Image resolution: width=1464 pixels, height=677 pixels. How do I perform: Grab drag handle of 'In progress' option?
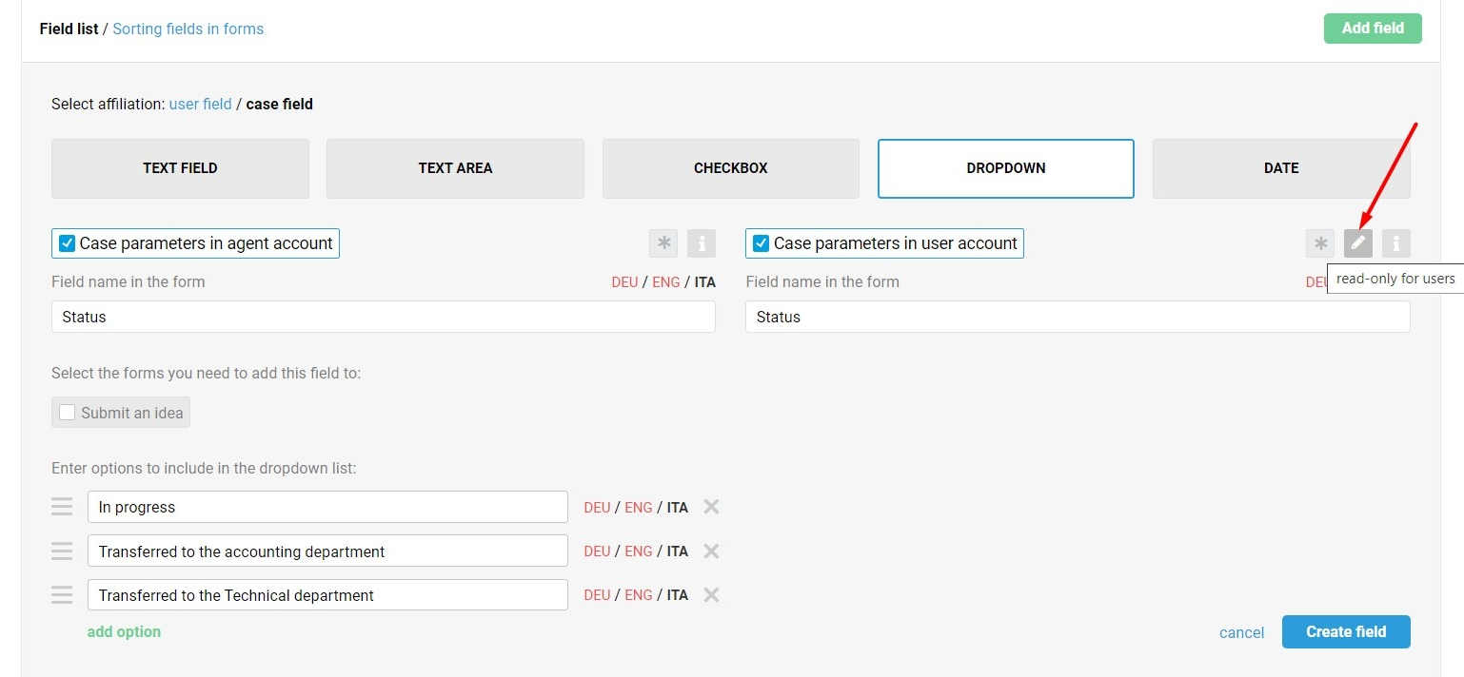tap(62, 507)
